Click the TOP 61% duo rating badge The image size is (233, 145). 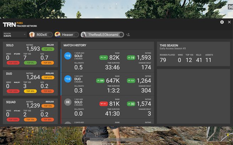48,77
